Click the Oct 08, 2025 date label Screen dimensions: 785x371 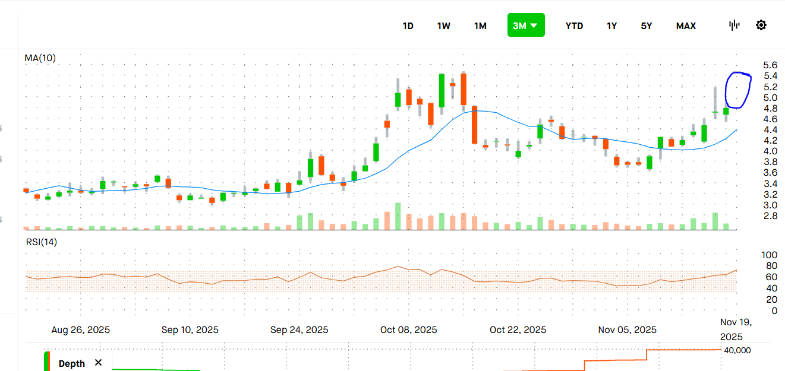(x=409, y=329)
